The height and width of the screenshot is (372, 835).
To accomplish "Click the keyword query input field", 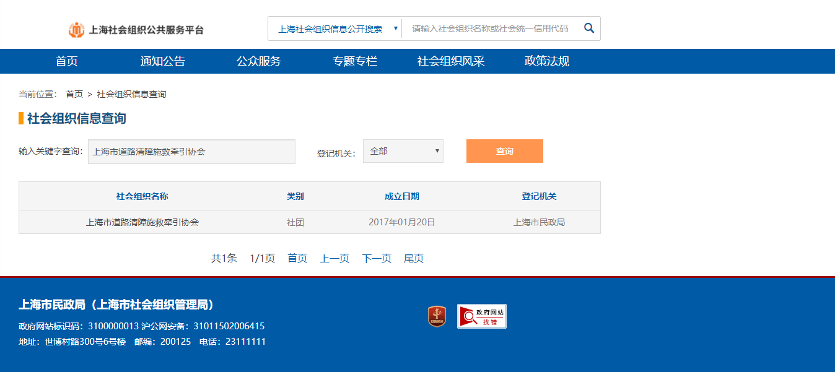I will 191,152.
